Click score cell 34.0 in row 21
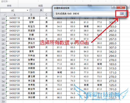The height and width of the screenshot is (103, 130). click(x=60, y=26)
